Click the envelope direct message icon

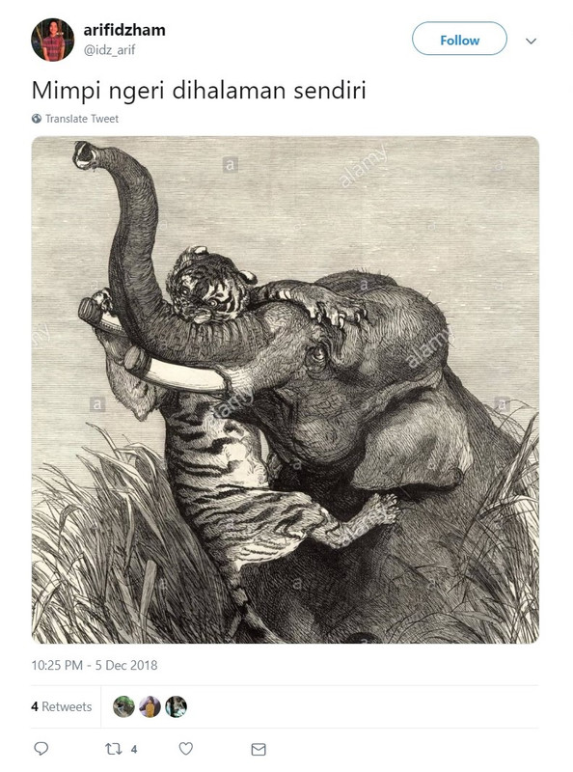[259, 750]
